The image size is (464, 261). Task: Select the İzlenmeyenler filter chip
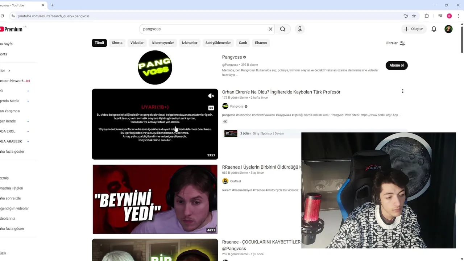(x=163, y=43)
